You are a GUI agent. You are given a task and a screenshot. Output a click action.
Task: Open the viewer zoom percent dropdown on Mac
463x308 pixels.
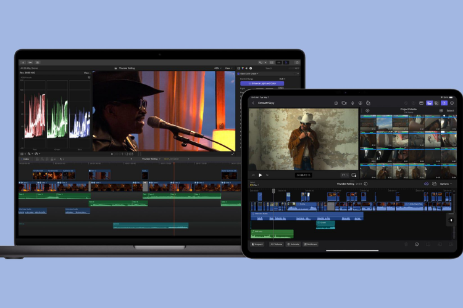click(x=218, y=68)
